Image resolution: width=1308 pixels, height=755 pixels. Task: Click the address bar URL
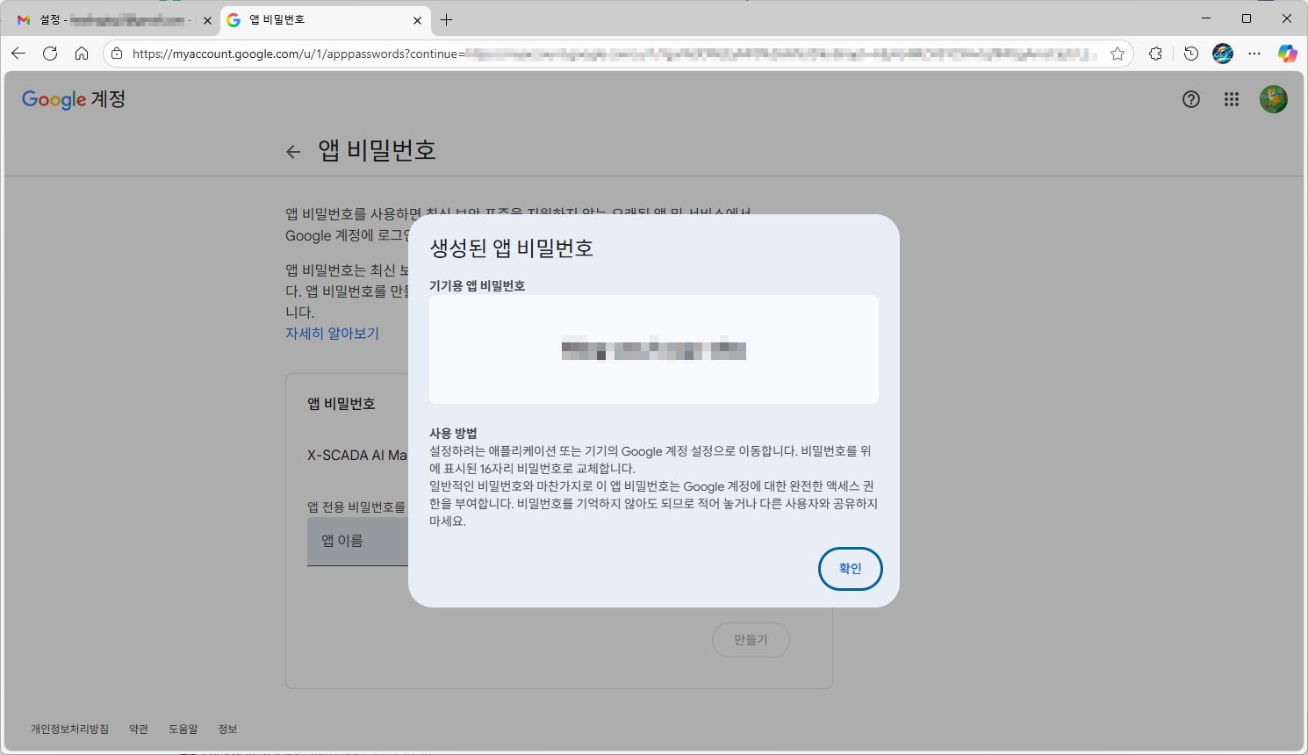[614, 54]
